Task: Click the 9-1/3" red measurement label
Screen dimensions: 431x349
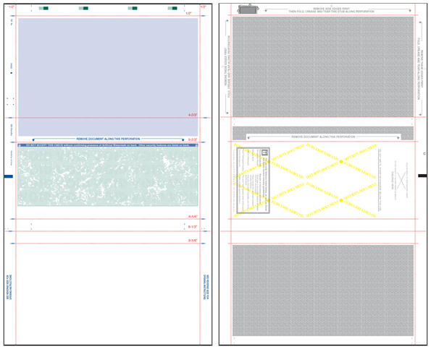Action: (193, 227)
